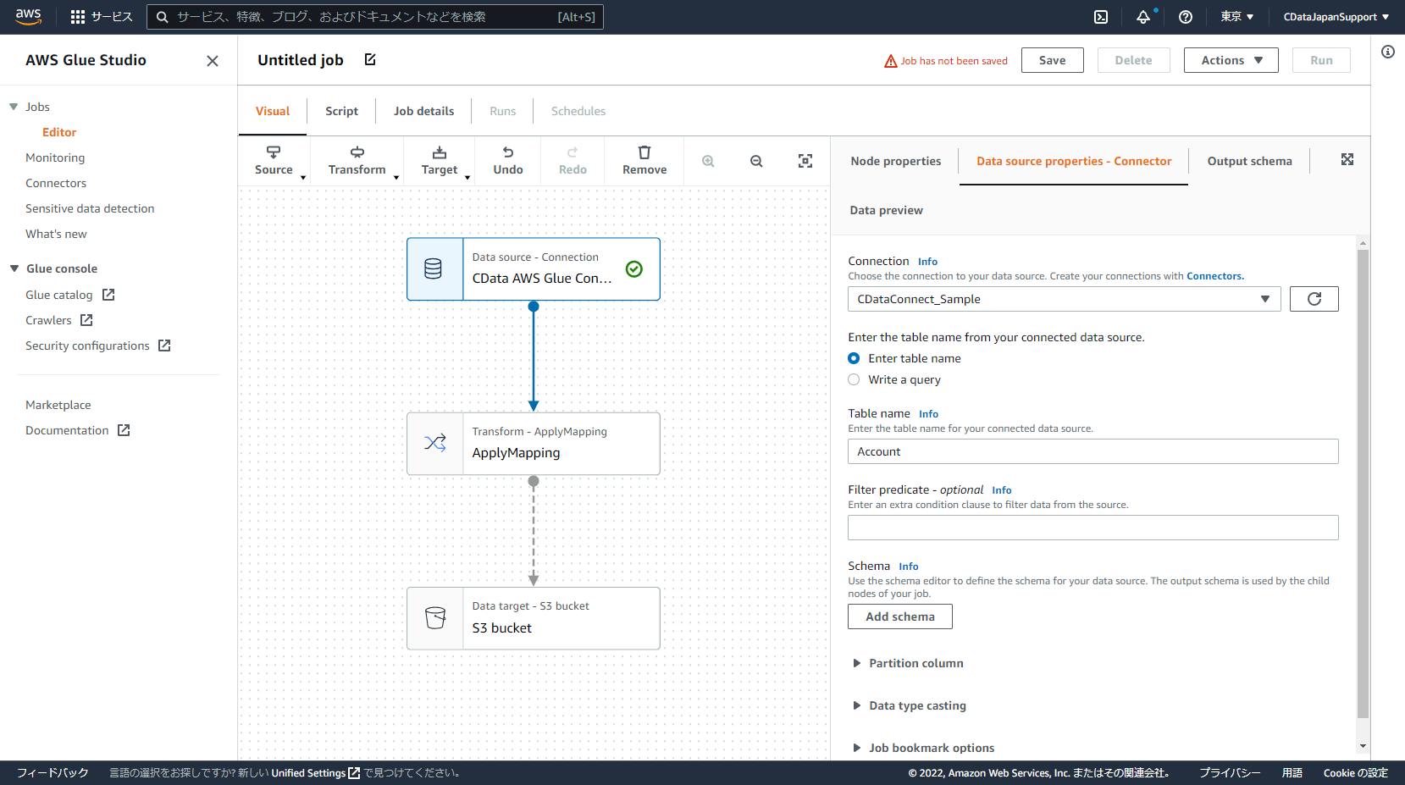Open Crawlers external link icon
The width and height of the screenshot is (1405, 785).
86,320
